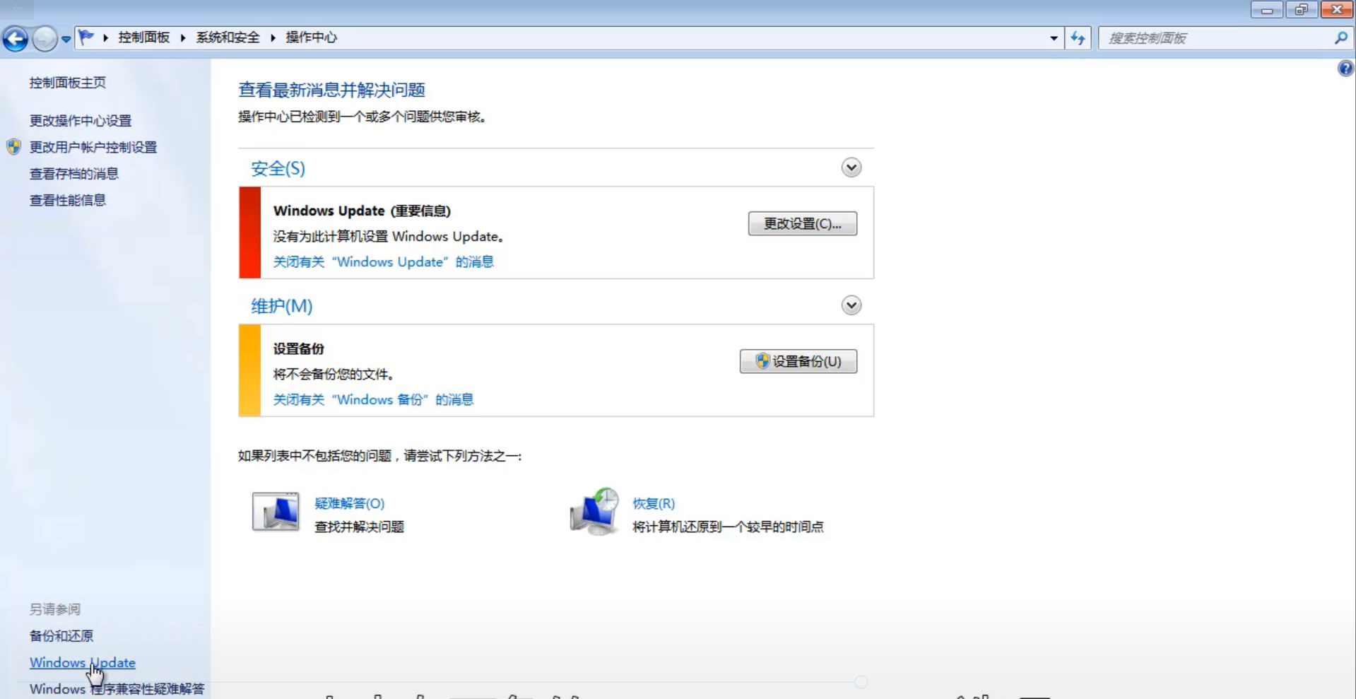
Task: Open 疑难解答 to find and fix problems
Action: pyautogui.click(x=350, y=503)
